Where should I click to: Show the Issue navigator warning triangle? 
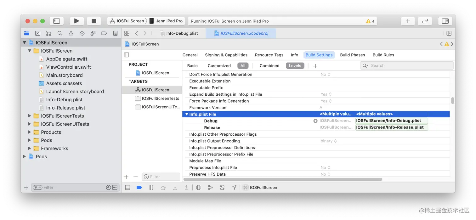tap(71, 33)
